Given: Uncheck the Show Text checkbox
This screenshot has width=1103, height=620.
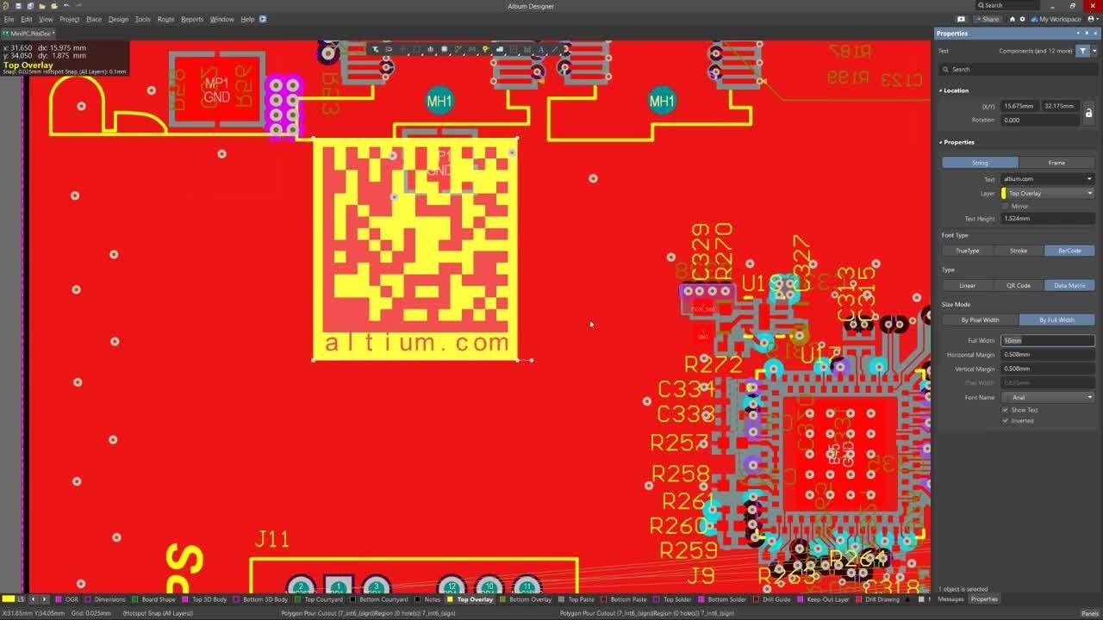Looking at the screenshot, I should (x=1005, y=410).
